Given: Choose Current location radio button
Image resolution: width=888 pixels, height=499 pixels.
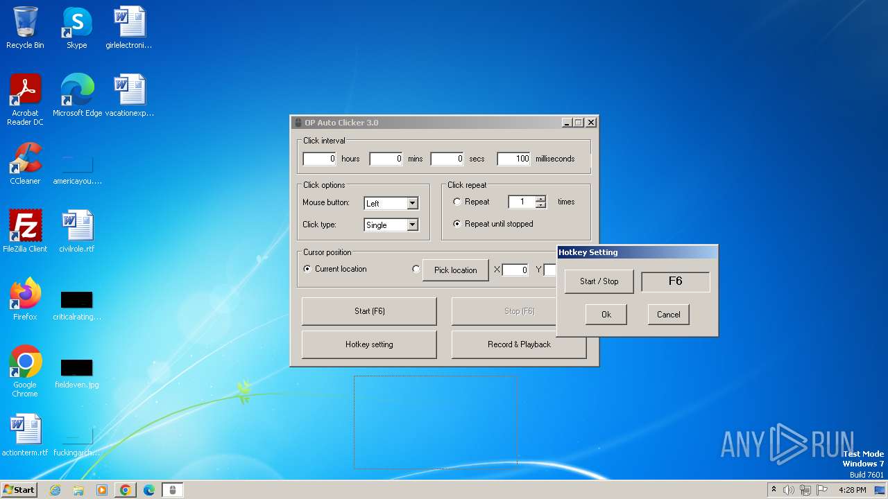Looking at the screenshot, I should point(307,269).
